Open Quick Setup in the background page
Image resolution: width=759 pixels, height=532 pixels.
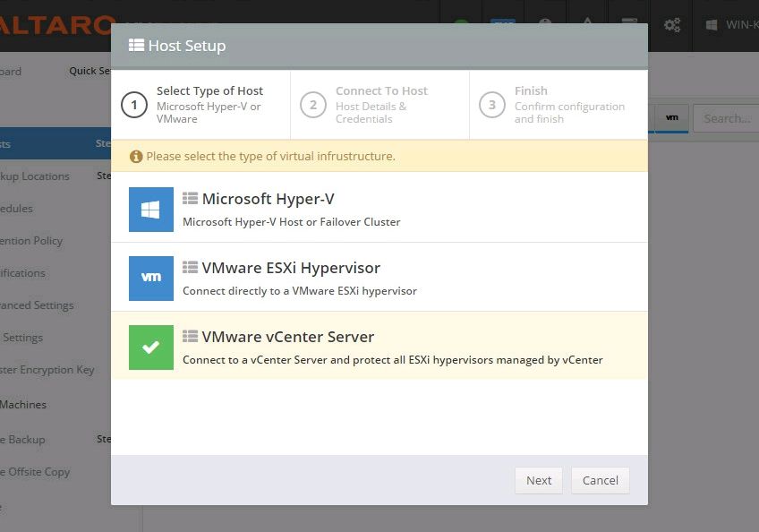pos(90,71)
